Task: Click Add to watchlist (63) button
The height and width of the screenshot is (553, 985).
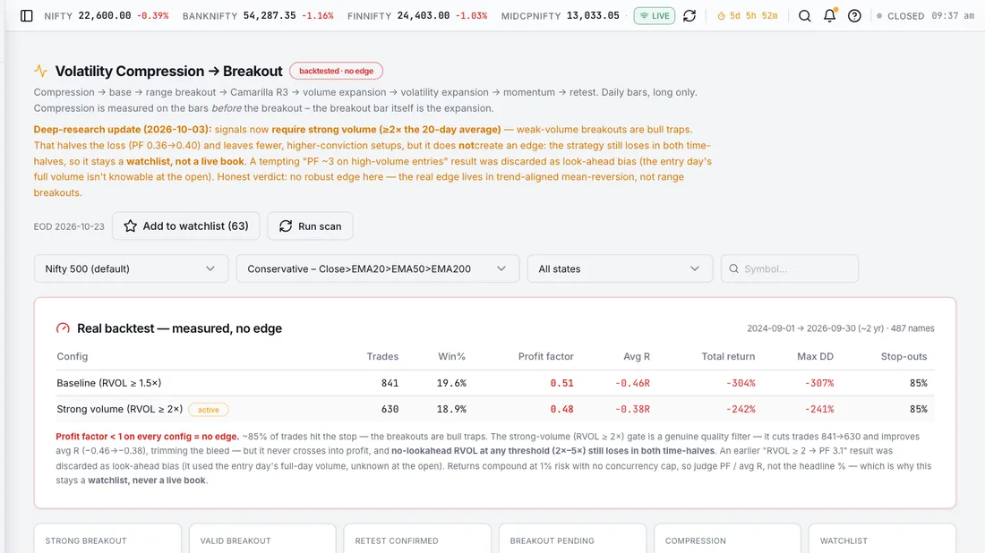Action: pyautogui.click(x=186, y=226)
